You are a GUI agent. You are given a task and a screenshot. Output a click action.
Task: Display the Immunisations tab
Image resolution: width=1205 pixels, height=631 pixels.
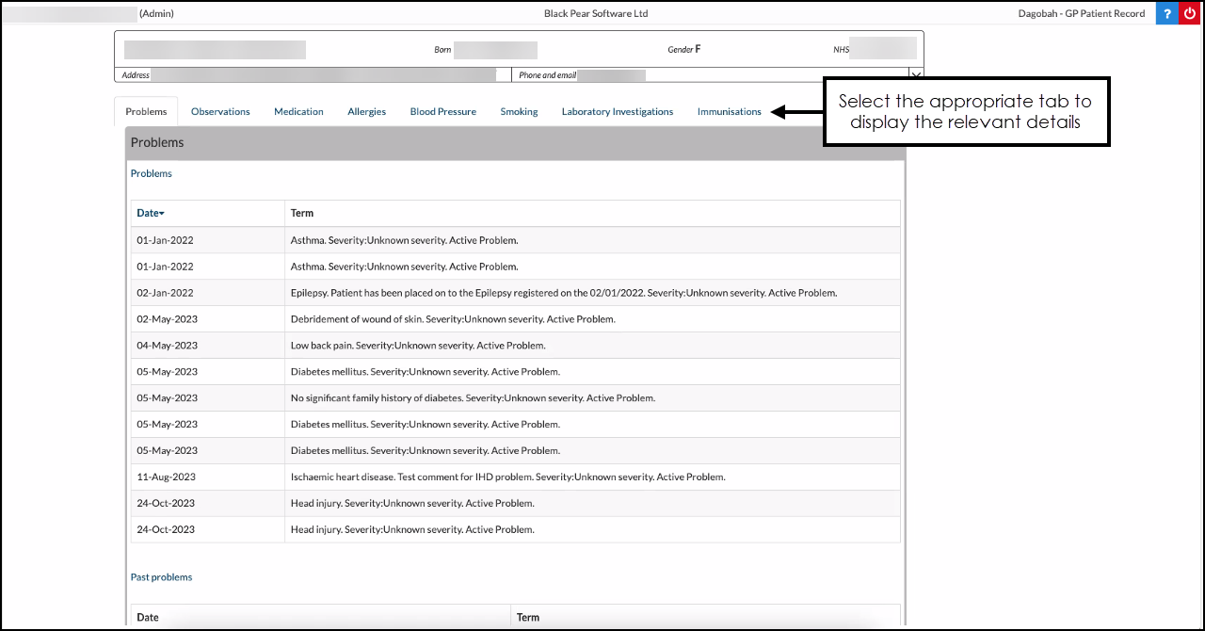pos(729,111)
